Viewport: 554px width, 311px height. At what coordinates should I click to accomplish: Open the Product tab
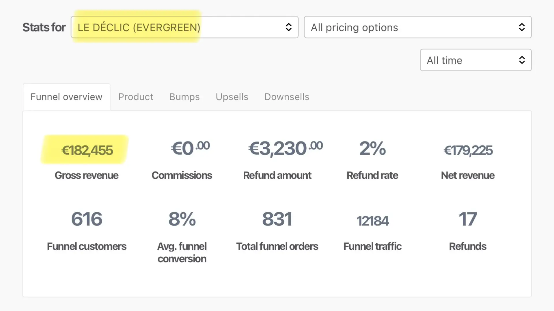(136, 97)
